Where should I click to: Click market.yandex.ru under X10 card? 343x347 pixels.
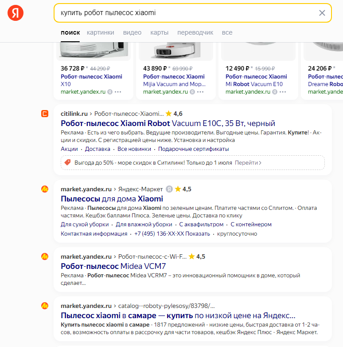point(83,92)
